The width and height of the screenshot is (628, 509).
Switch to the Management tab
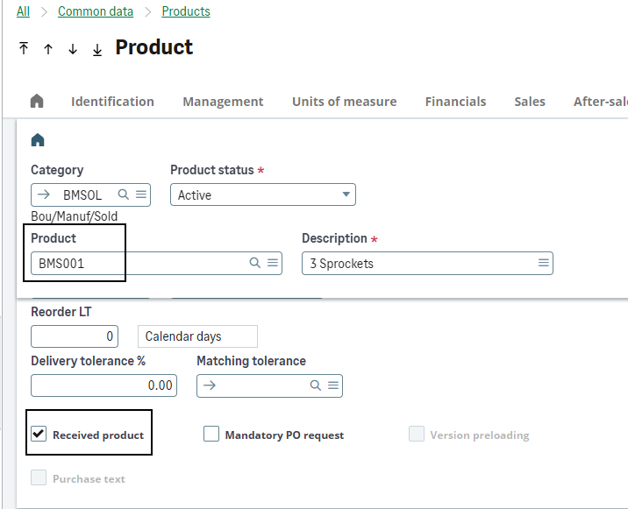(x=223, y=102)
